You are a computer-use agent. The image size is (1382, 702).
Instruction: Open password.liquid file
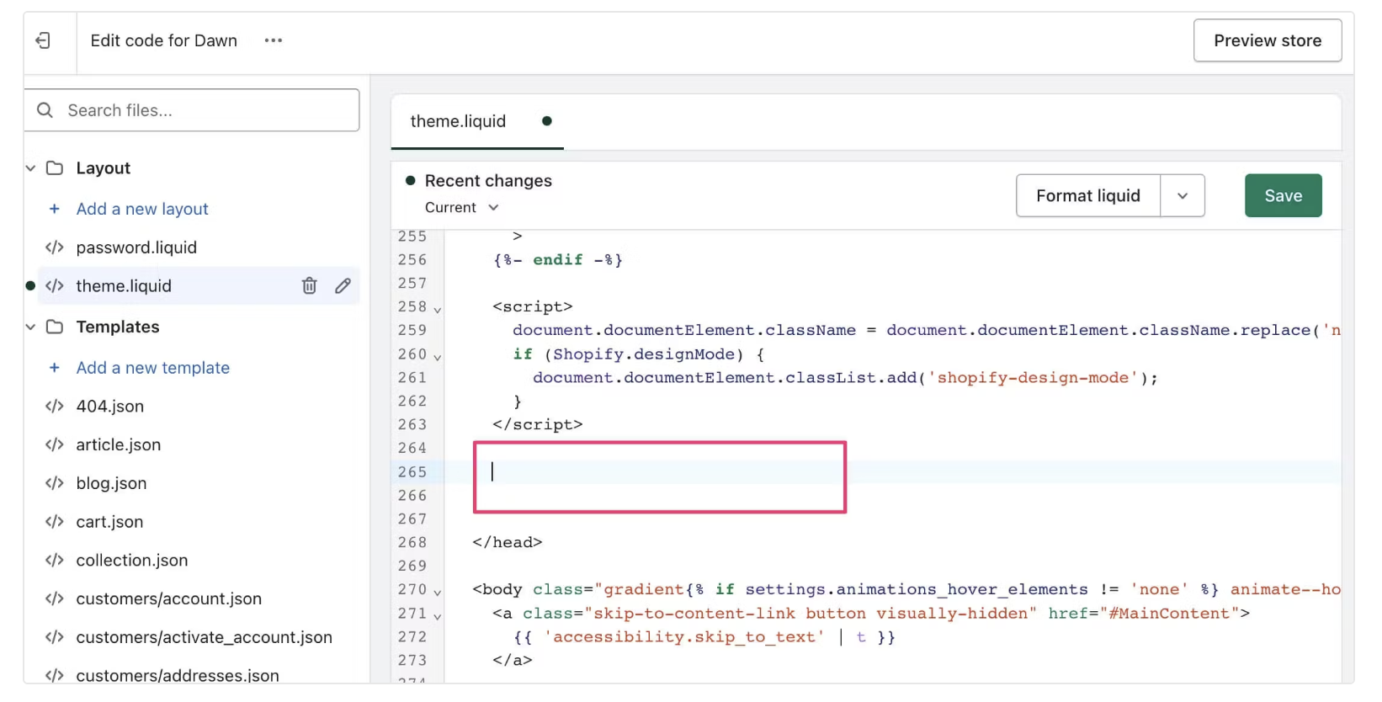tap(136, 247)
